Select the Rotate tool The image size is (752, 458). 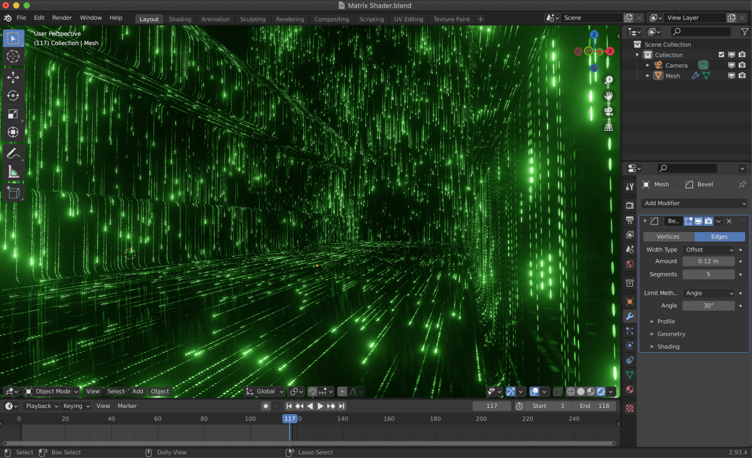[x=13, y=96]
